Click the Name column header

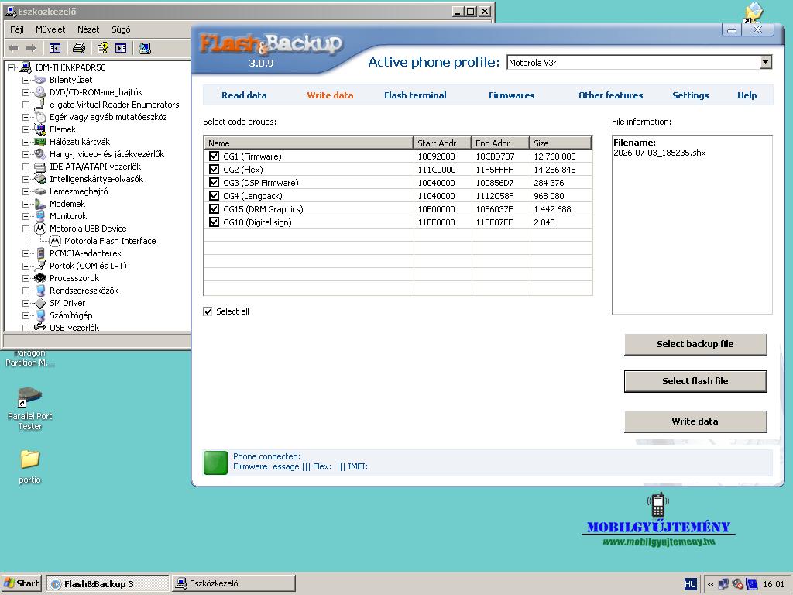(308, 143)
